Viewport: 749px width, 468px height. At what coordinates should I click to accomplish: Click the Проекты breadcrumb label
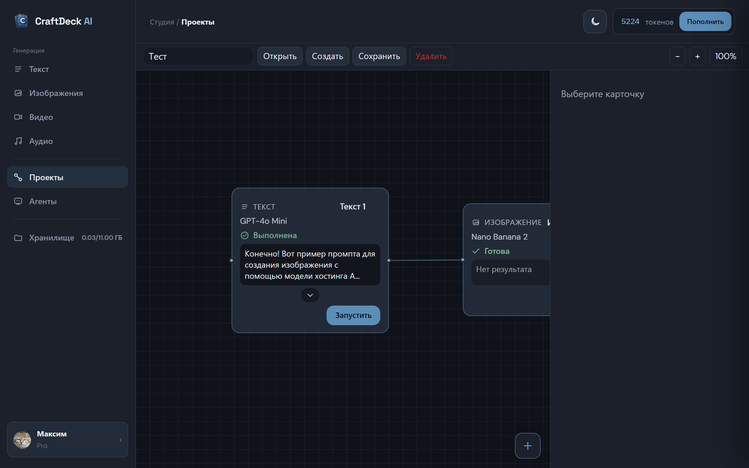point(198,22)
